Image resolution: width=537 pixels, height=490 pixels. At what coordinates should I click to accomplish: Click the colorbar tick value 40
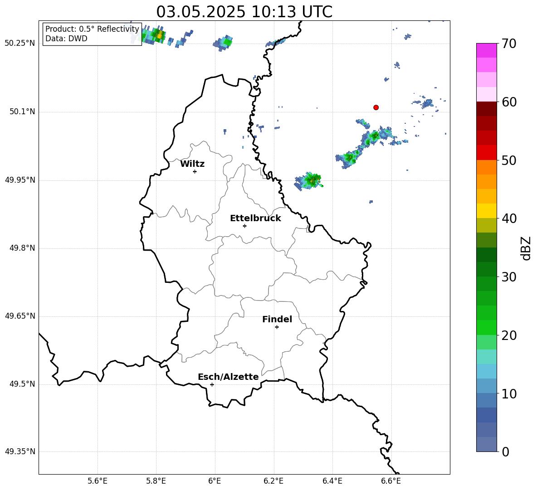click(509, 218)
